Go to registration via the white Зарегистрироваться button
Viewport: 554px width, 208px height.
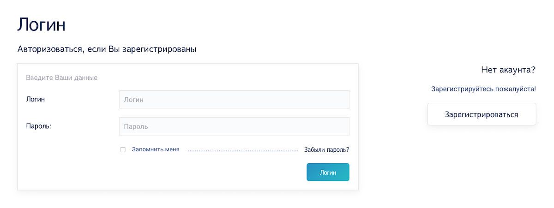(x=482, y=114)
